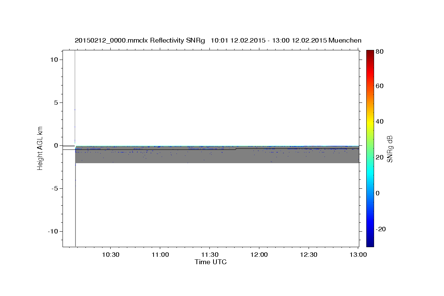Click the height axis label 0

click(x=57, y=145)
